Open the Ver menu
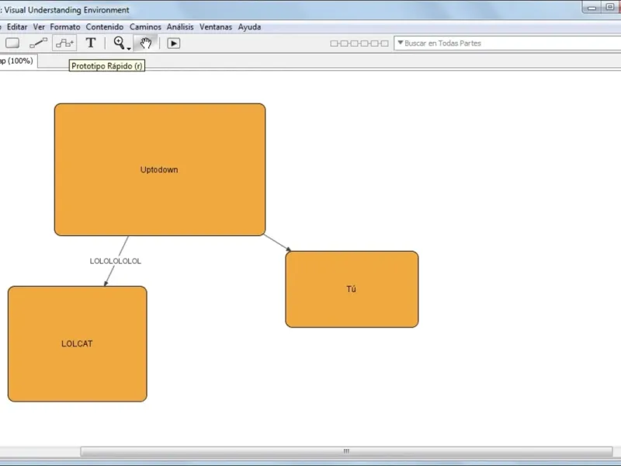The height and width of the screenshot is (466, 621). pyautogui.click(x=39, y=27)
